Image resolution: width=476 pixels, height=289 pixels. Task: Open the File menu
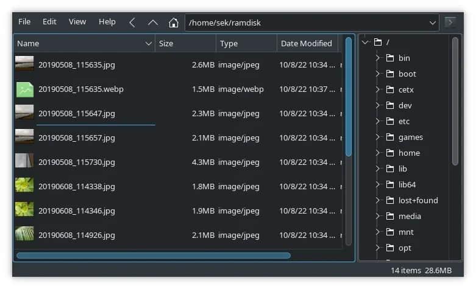tap(24, 22)
